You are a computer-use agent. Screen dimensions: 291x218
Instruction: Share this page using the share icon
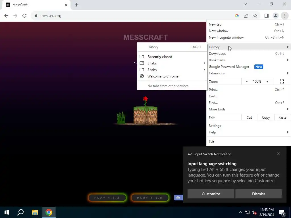pos(246,16)
